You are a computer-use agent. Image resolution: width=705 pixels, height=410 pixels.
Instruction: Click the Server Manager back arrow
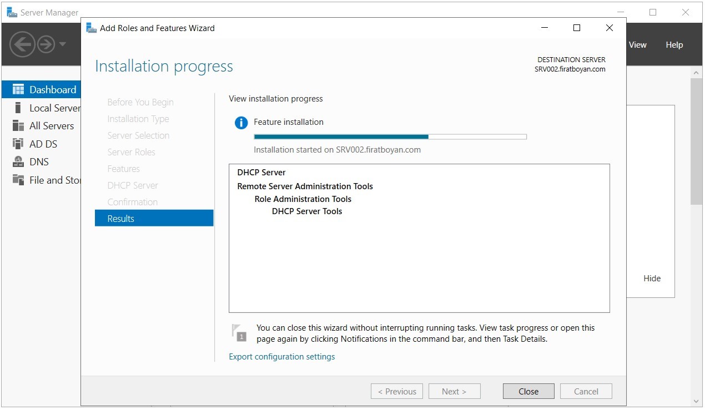22,44
